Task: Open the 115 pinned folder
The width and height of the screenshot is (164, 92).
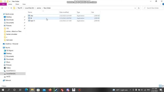Action: 7,28
